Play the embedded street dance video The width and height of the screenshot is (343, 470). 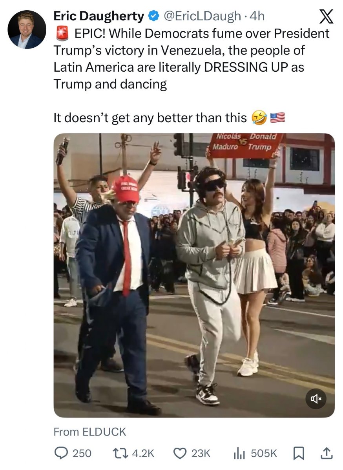point(194,275)
